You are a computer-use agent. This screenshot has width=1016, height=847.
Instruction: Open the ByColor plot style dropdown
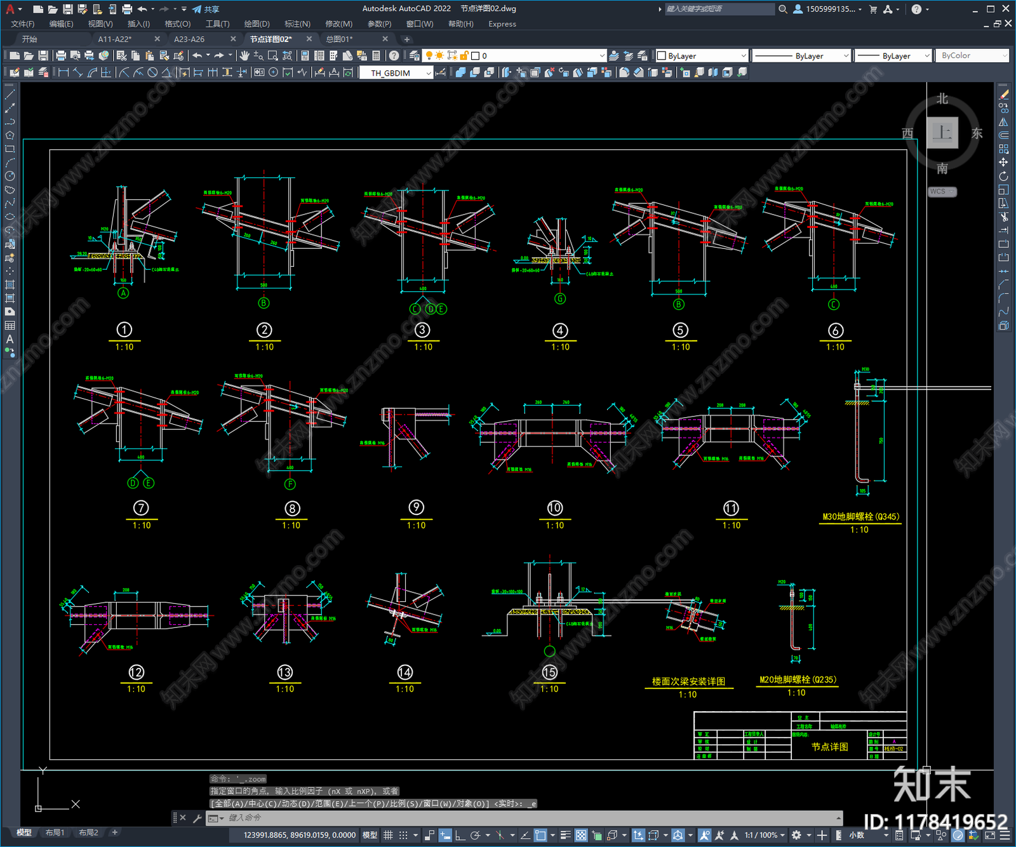[973, 56]
